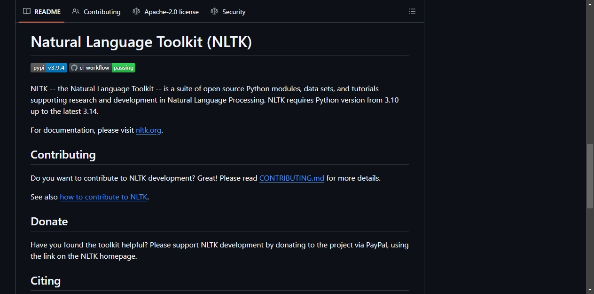Click the scrollbar up arrow
This screenshot has height=294, width=594.
pyautogui.click(x=590, y=4)
